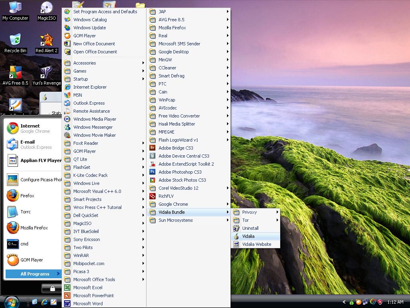Image resolution: width=410 pixels, height=308 pixels.
Task: Open Windows Movie Maker
Action: click(x=104, y=135)
